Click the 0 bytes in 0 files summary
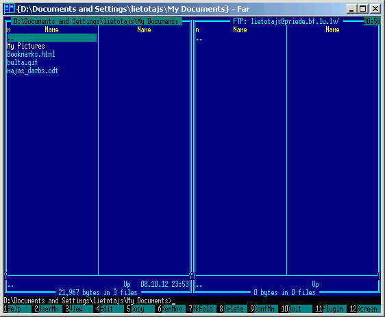This screenshot has width=385, height=317. click(x=284, y=292)
